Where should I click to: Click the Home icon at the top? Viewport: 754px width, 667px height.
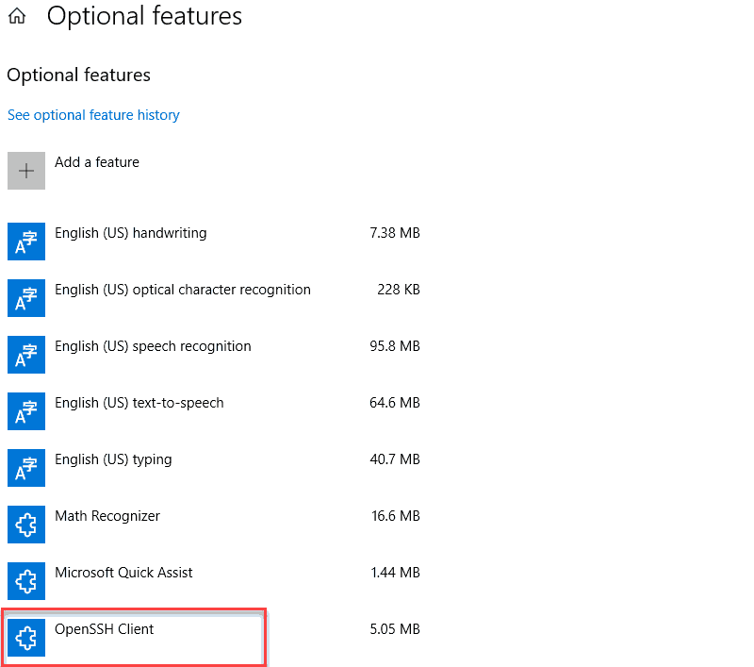(x=17, y=16)
